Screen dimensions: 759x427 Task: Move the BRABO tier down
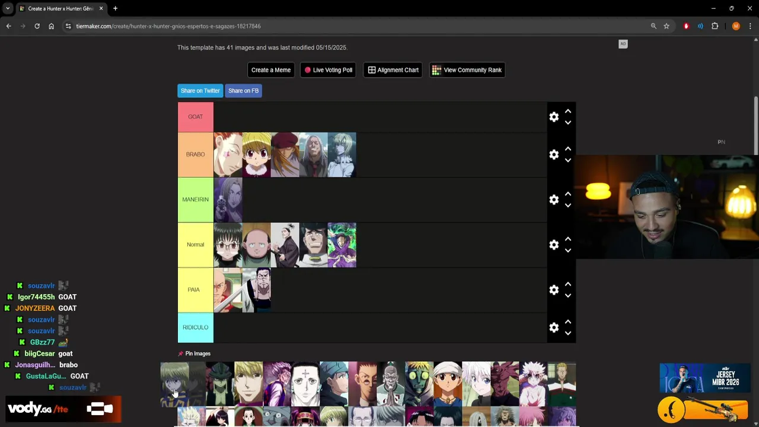click(x=568, y=161)
